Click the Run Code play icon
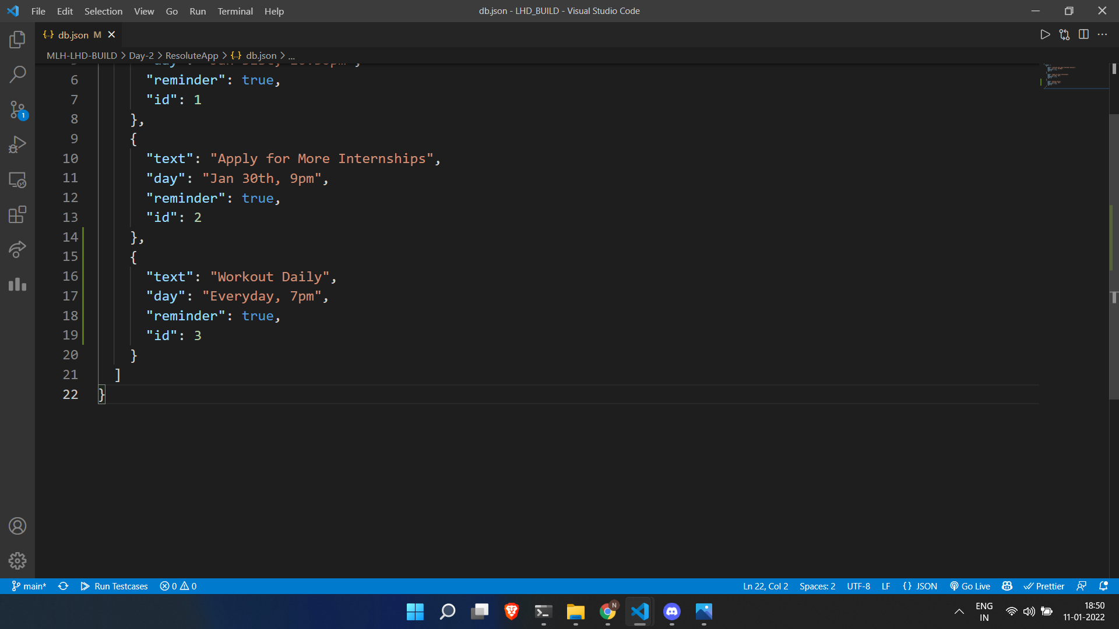Screen dimensions: 1119x629 [1045, 35]
